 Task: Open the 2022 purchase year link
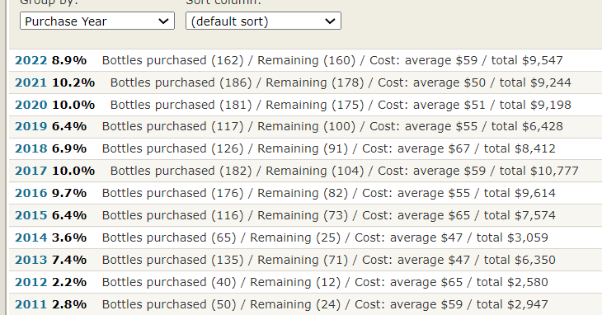pyautogui.click(x=31, y=60)
